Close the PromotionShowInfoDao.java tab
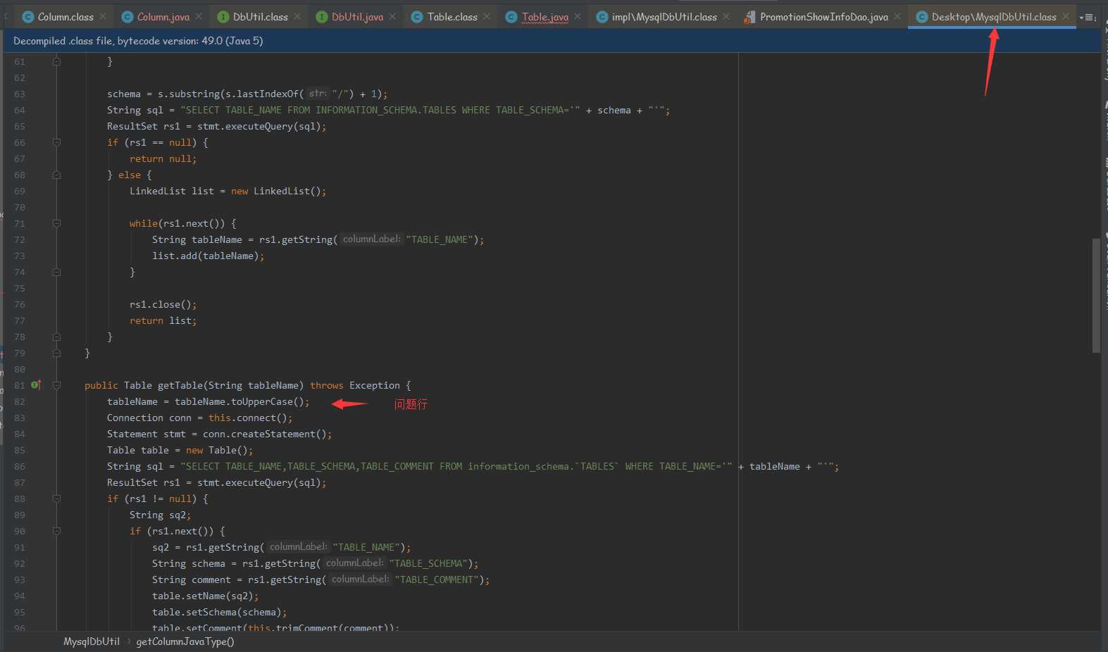 pos(897,16)
